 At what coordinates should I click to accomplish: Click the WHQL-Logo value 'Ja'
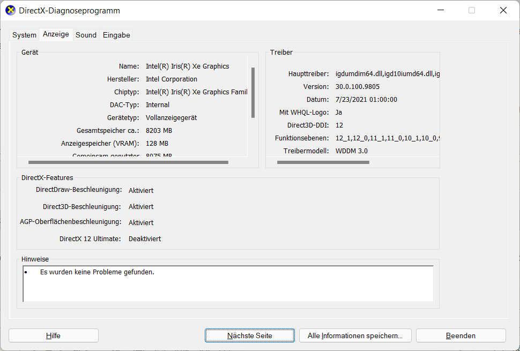[339, 113]
